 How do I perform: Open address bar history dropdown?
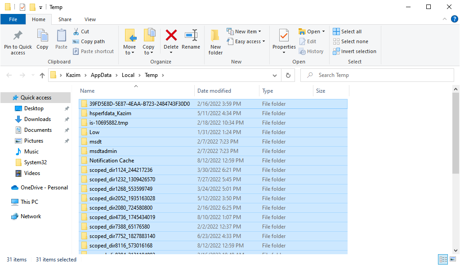pyautogui.click(x=275, y=76)
